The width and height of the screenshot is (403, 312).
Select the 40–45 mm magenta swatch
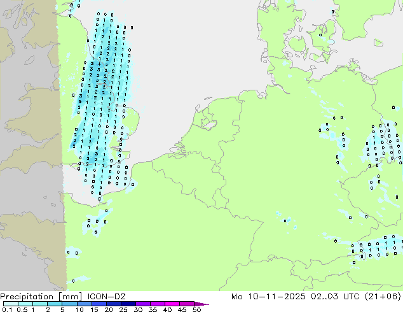[172, 304]
